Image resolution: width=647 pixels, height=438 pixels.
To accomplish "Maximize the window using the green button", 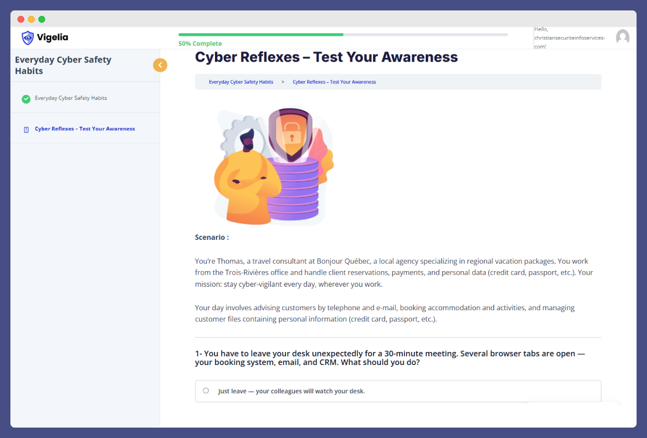I will (42, 19).
